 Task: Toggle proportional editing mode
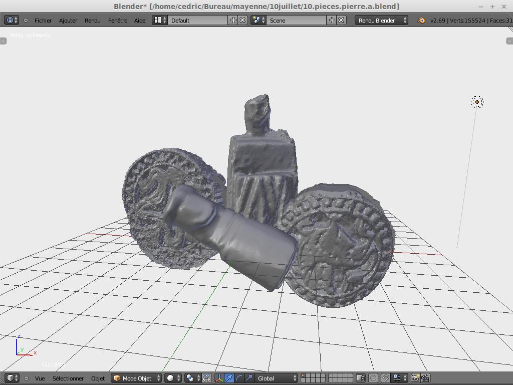click(x=373, y=378)
